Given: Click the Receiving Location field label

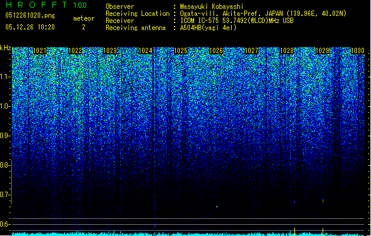Looking at the screenshot, I should tap(137, 14).
